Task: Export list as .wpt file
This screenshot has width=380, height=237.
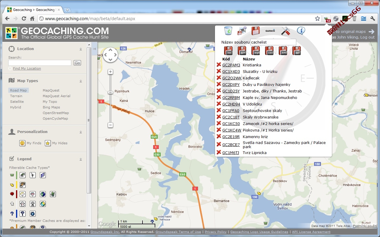Action: pyautogui.click(x=256, y=51)
